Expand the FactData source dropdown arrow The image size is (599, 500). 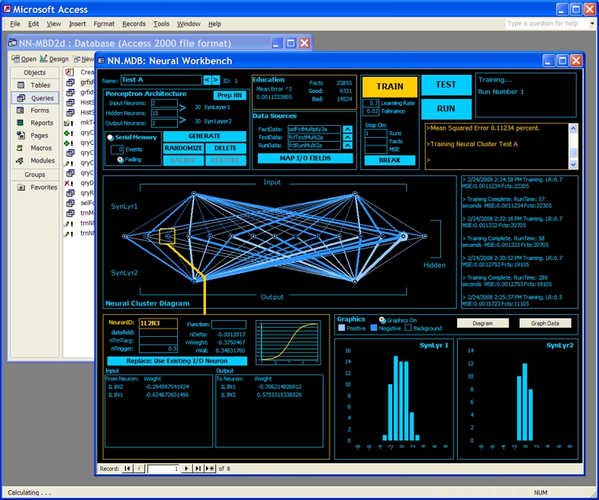tap(347, 129)
